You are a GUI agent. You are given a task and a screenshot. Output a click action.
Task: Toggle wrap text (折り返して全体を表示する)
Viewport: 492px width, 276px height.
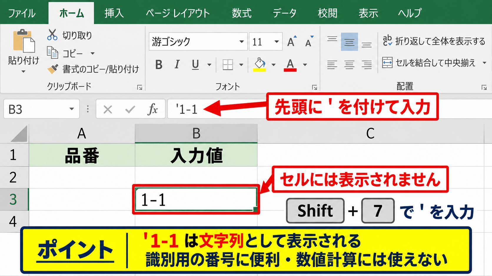434,41
